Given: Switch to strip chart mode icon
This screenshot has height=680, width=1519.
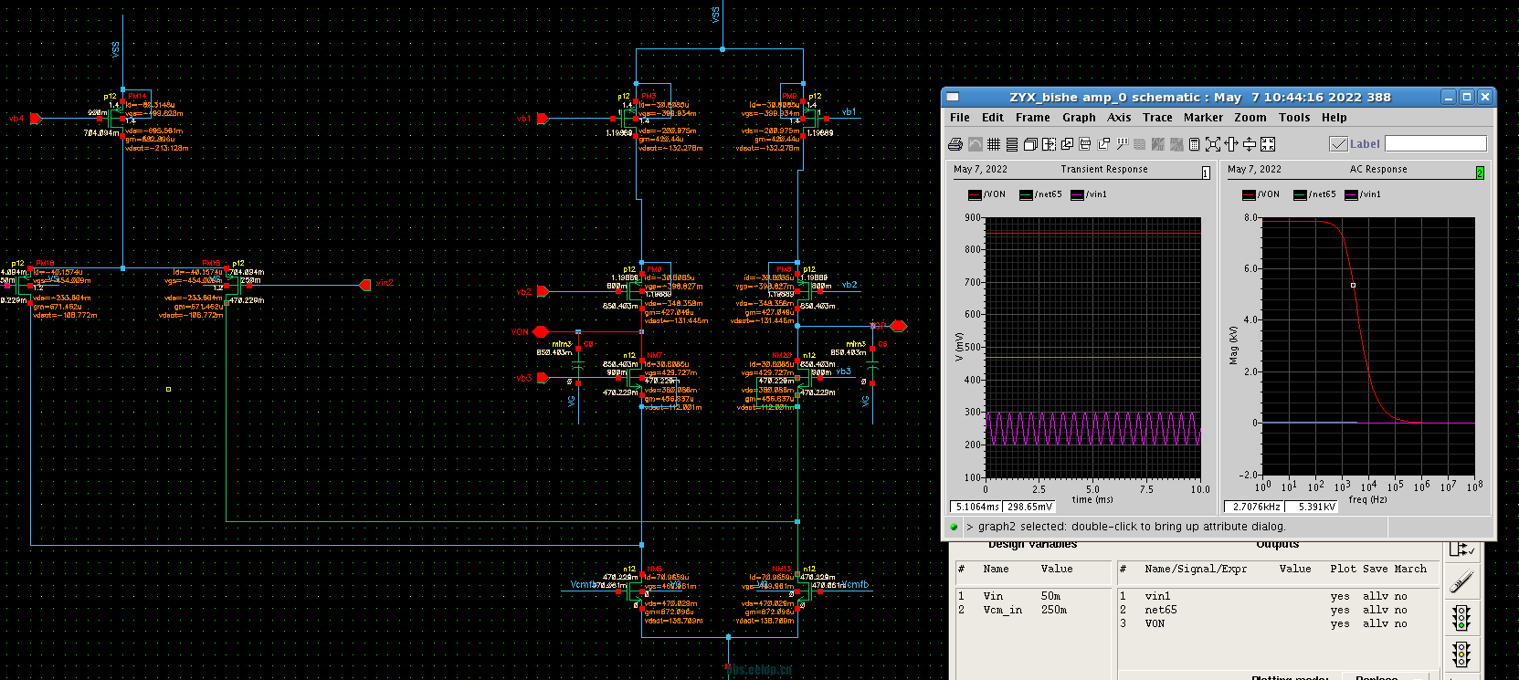Looking at the screenshot, I should pyautogui.click(x=1012, y=144).
